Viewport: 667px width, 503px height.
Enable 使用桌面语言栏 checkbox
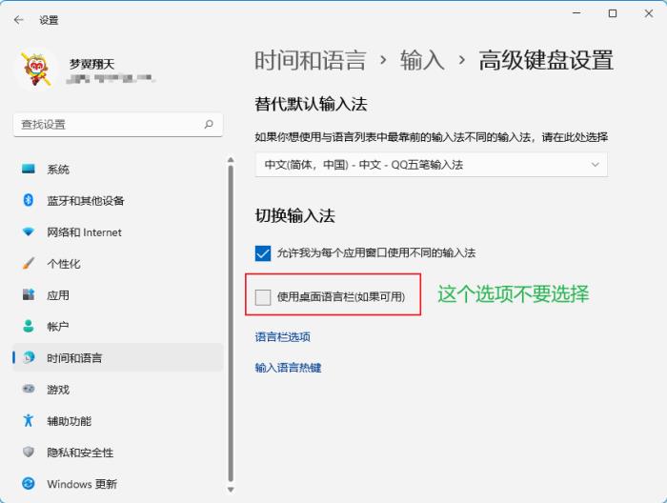tap(263, 297)
